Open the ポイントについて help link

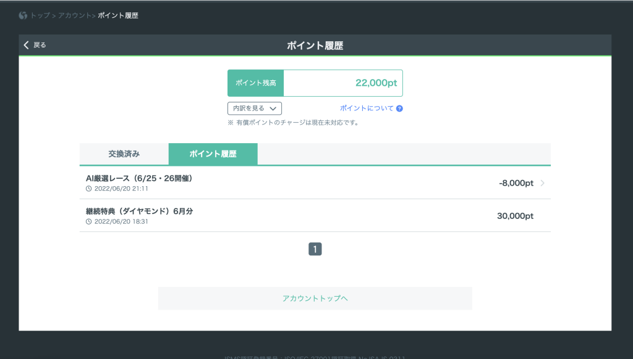click(x=367, y=108)
